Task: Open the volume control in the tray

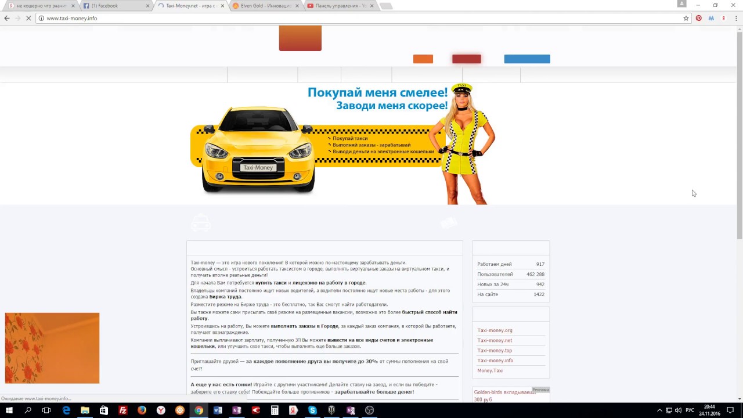Action: (678, 410)
